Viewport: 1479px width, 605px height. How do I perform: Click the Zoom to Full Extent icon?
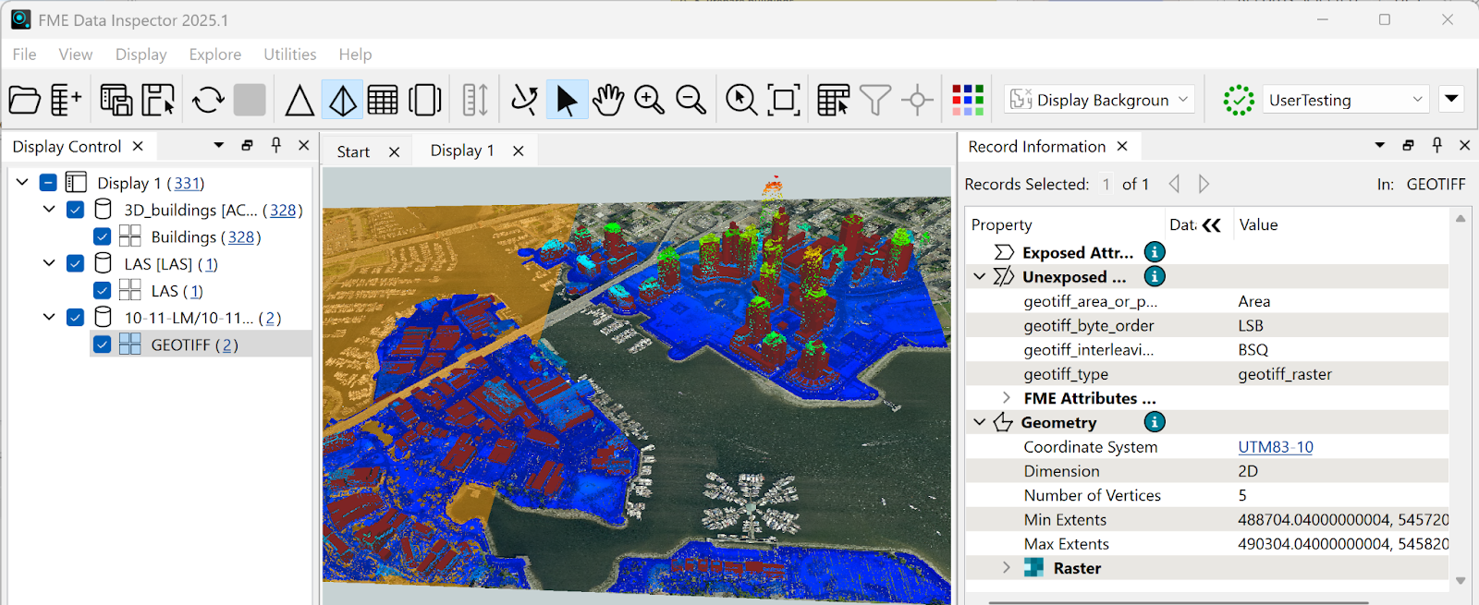point(784,100)
